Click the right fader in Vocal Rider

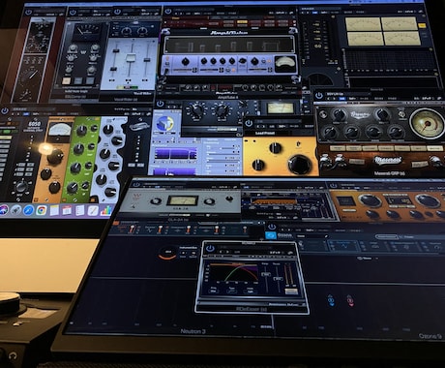tap(147, 59)
